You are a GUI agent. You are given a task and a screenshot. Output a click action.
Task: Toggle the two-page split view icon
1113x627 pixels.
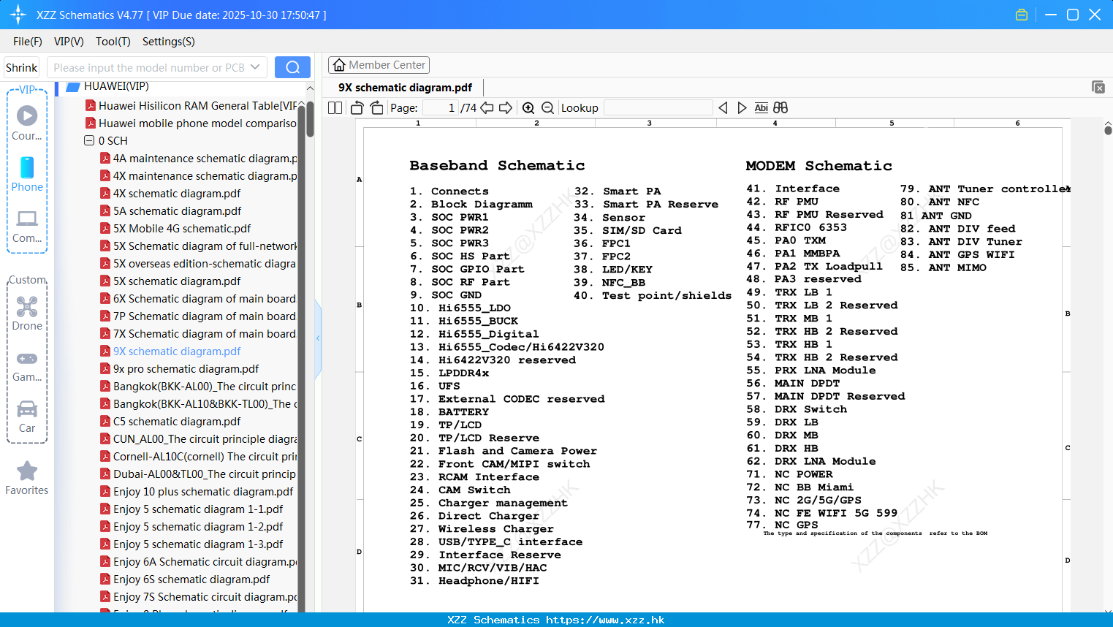click(335, 108)
